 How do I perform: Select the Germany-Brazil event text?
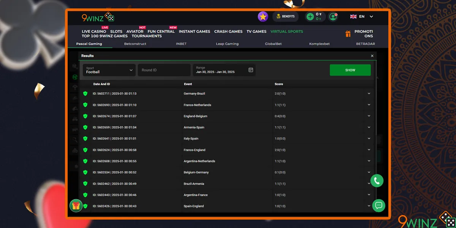195,93
